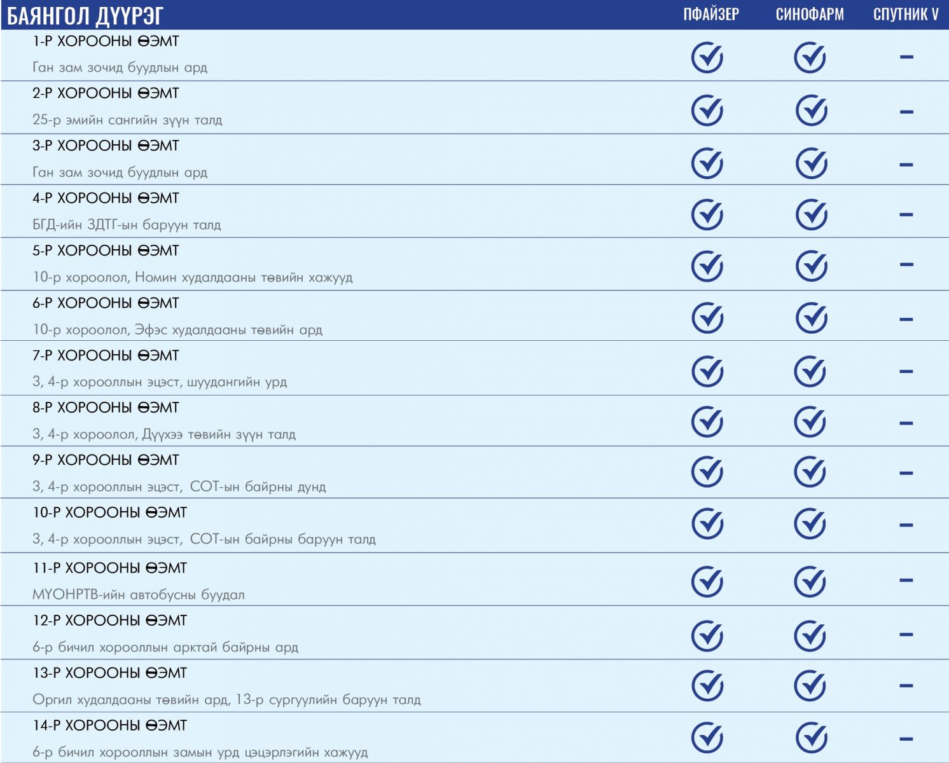The height and width of the screenshot is (763, 949).
Task: Click the 8-Р ХОРООНЫ ӨЭМТ address text
Action: [164, 435]
